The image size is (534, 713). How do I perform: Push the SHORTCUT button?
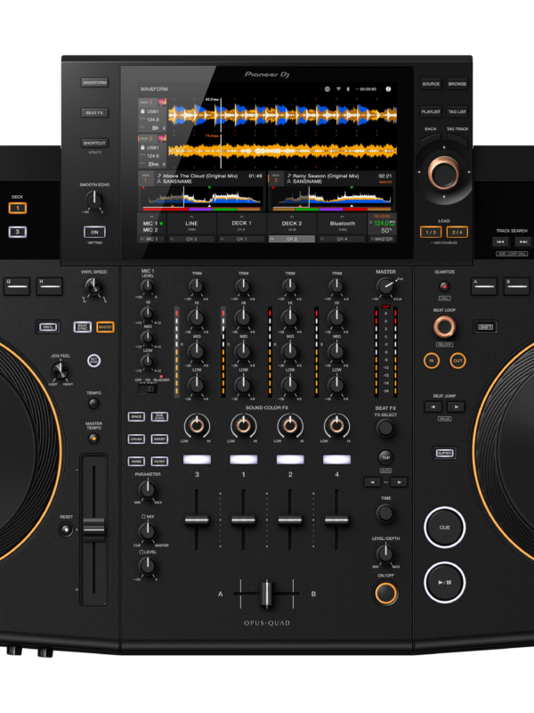pyautogui.click(x=94, y=143)
